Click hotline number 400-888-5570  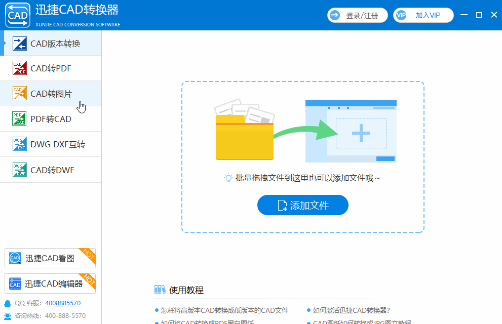[65, 316]
